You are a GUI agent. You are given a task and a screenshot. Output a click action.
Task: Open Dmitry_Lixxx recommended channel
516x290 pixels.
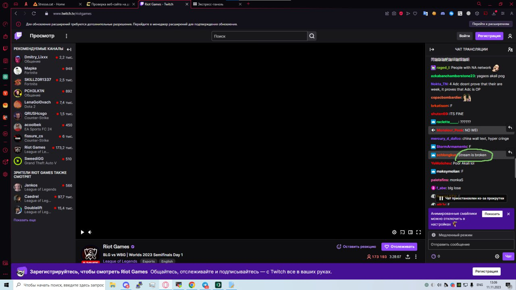43,59
